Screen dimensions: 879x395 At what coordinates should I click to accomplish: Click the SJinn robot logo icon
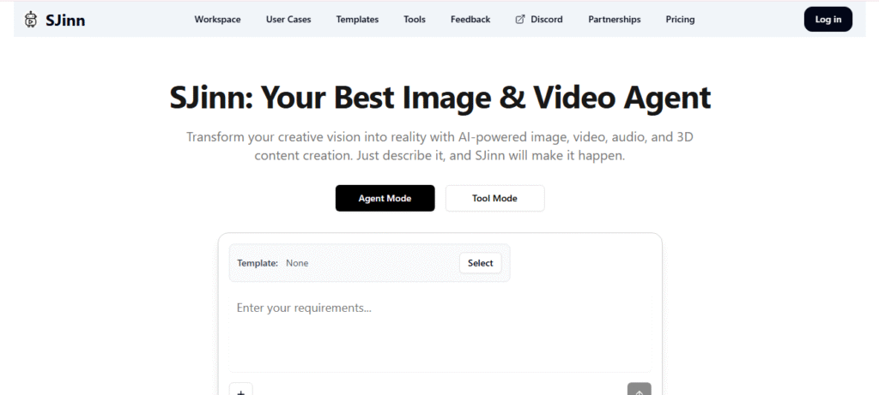coord(31,19)
